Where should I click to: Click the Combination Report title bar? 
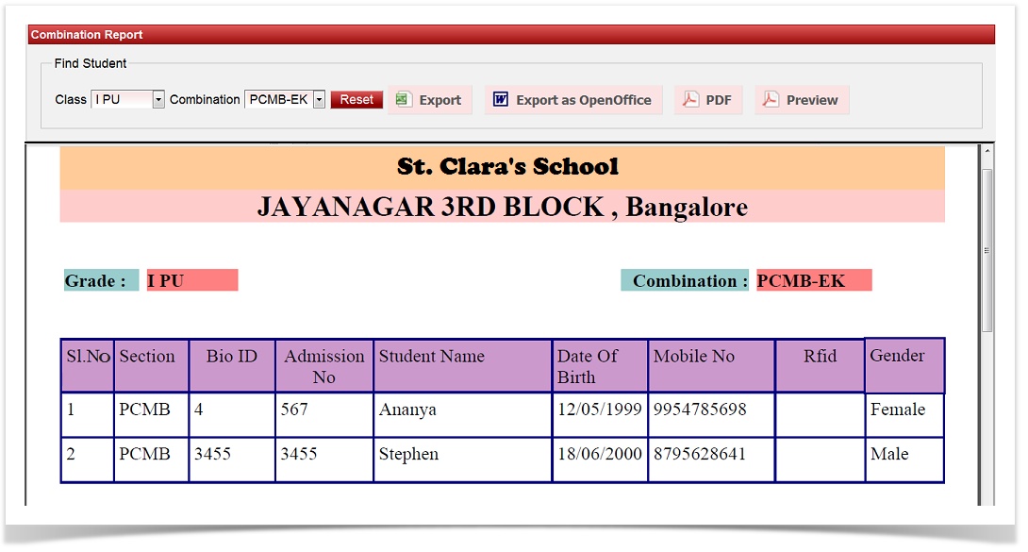pos(509,35)
